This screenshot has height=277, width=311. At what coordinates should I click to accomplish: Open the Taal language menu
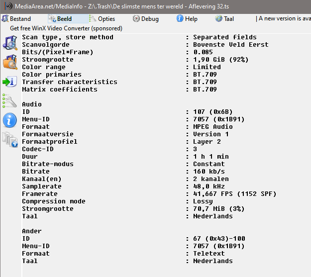224,18
